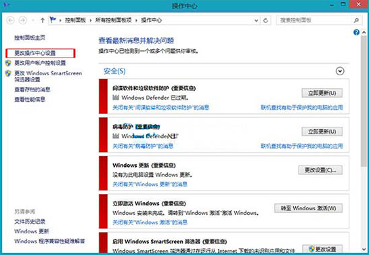Click the vertical scrollbar thumb
This screenshot has height=255, width=369.
(364, 101)
